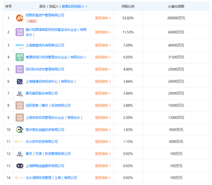Click the brown 冠军昆泰 logo tile
Viewport: 212px width, 185px height.
(x=20, y=105)
